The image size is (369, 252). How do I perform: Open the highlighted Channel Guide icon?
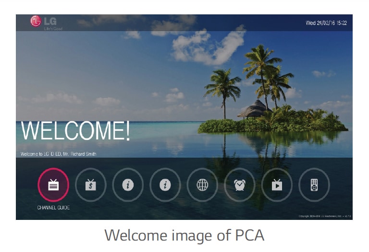tap(53, 185)
